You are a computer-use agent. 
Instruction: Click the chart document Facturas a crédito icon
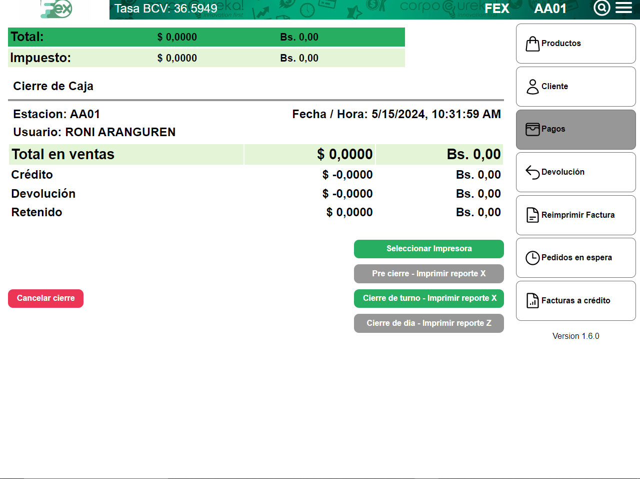(532, 301)
